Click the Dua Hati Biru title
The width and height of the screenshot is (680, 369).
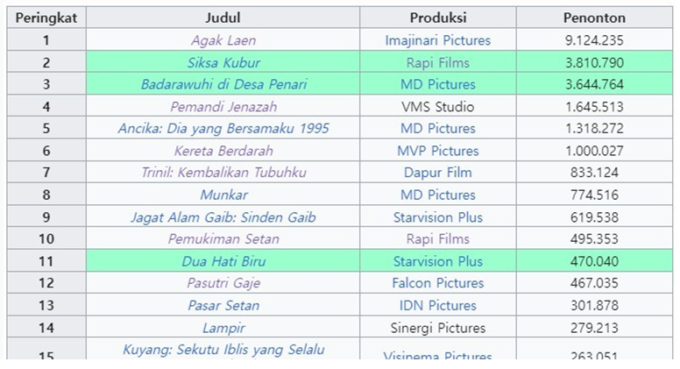[223, 261]
